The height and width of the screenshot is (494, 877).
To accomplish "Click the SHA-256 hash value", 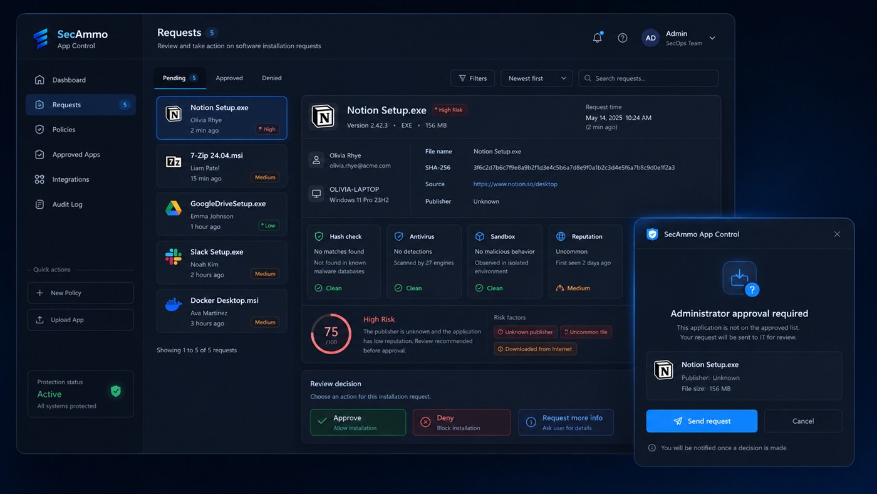I will tap(574, 167).
